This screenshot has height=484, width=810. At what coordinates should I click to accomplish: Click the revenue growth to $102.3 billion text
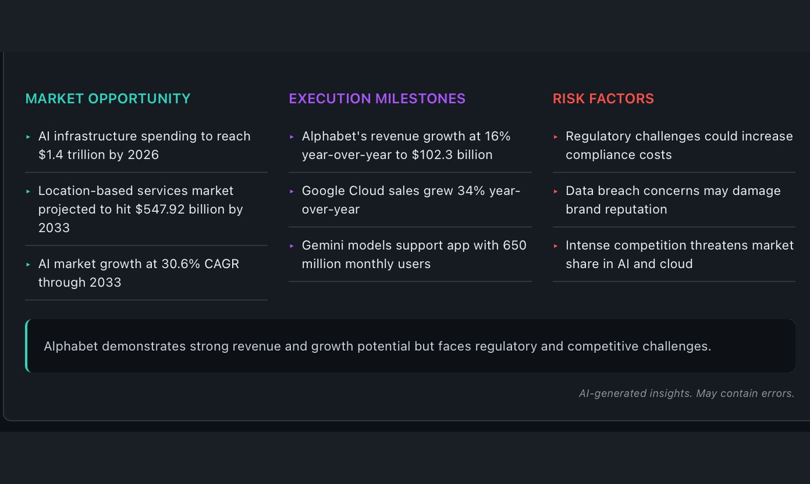[x=406, y=145]
